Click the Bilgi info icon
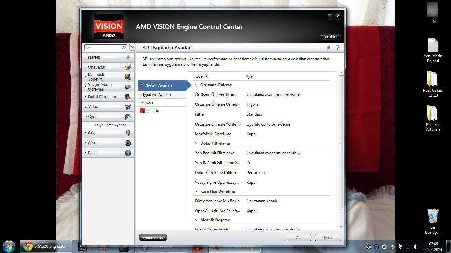 128,153
